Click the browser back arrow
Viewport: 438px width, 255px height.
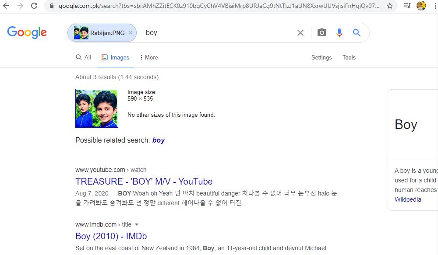pos(6,6)
